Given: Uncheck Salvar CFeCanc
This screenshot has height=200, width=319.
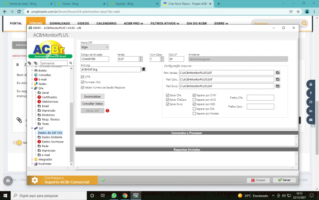Looking at the screenshot, I should (x=168, y=100).
